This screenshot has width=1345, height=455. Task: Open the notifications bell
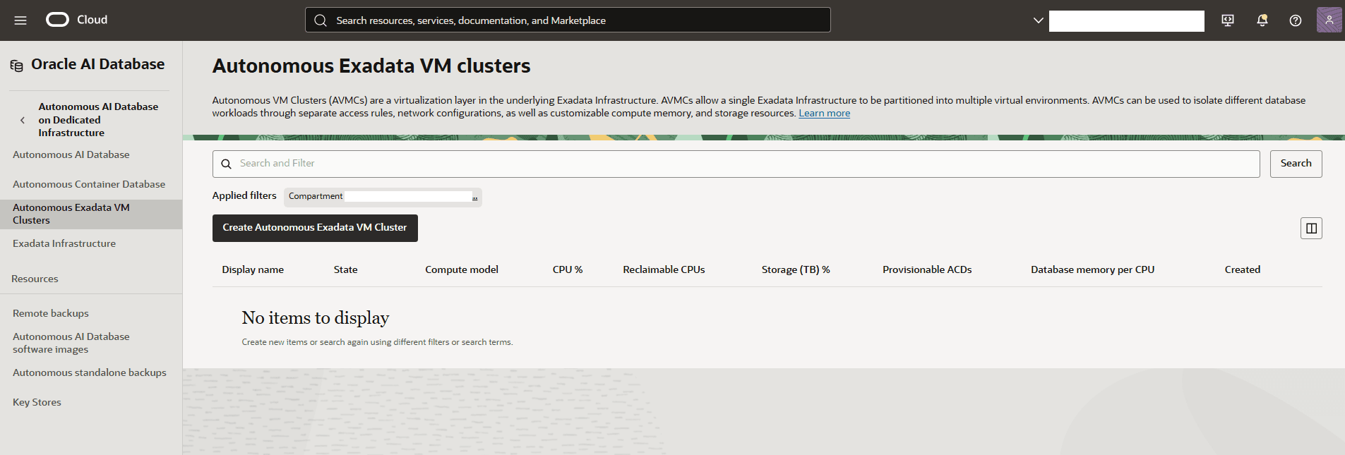(x=1262, y=20)
